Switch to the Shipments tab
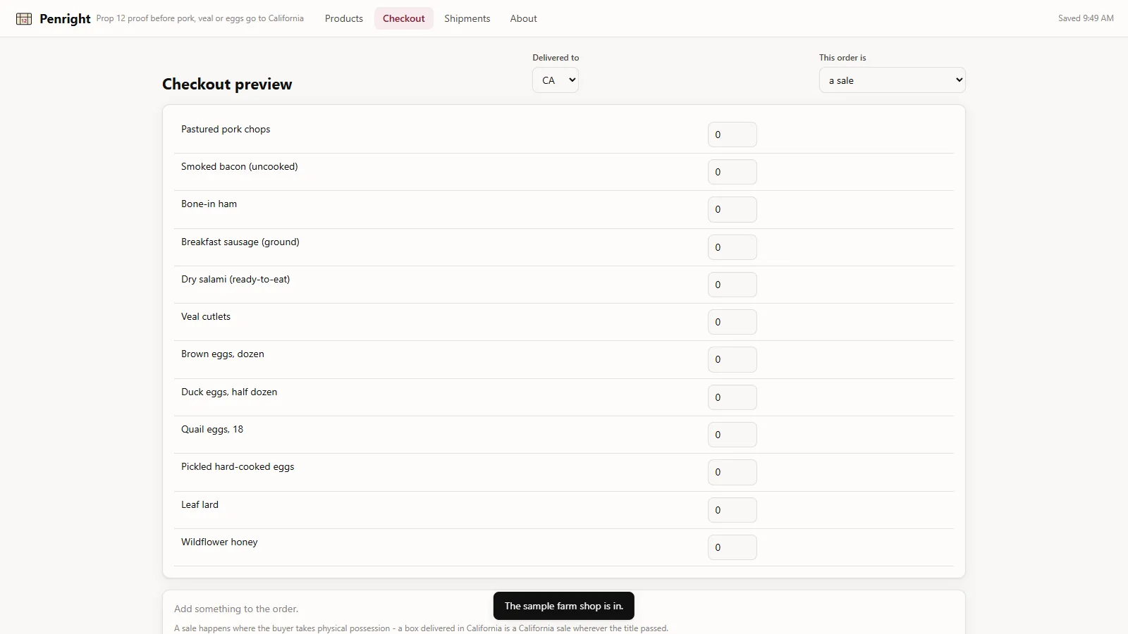 (467, 18)
